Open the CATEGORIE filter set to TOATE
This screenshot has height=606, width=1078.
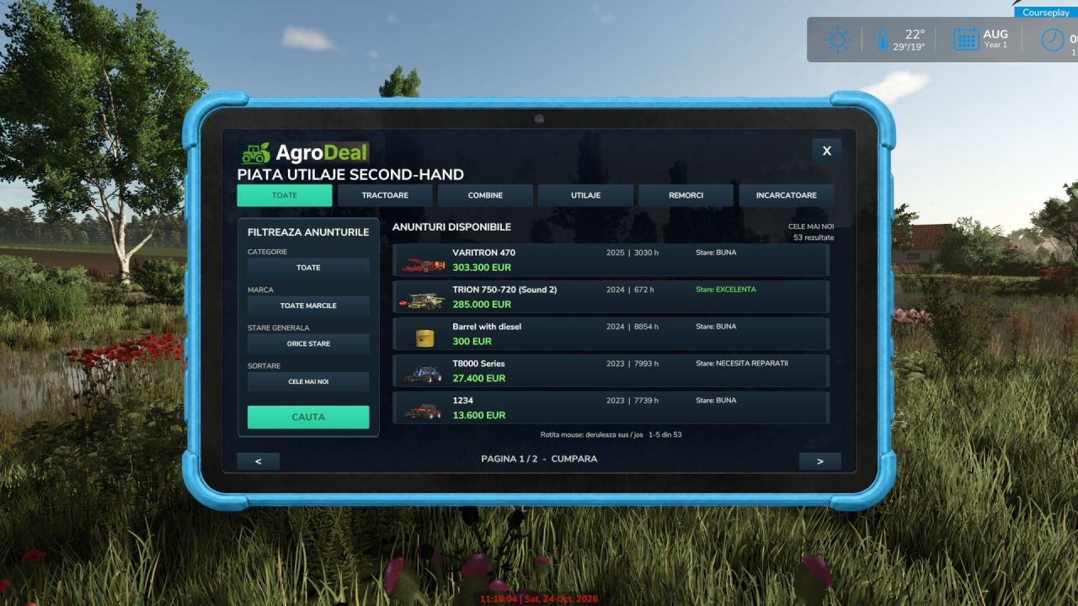pos(308,268)
